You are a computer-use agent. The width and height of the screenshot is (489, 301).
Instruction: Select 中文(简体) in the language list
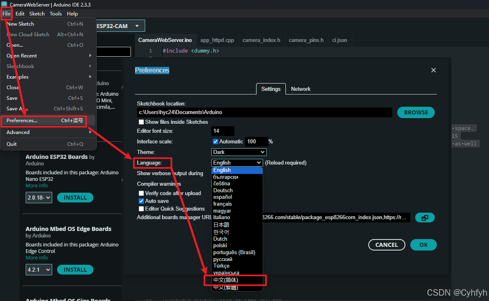point(237,280)
